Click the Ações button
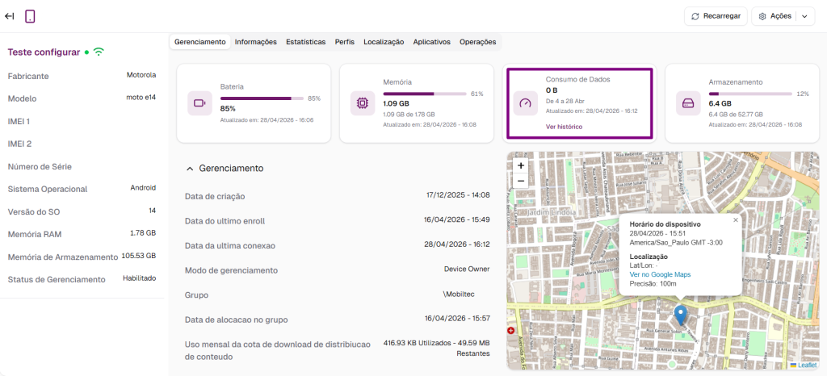This screenshot has width=827, height=376. [775, 16]
